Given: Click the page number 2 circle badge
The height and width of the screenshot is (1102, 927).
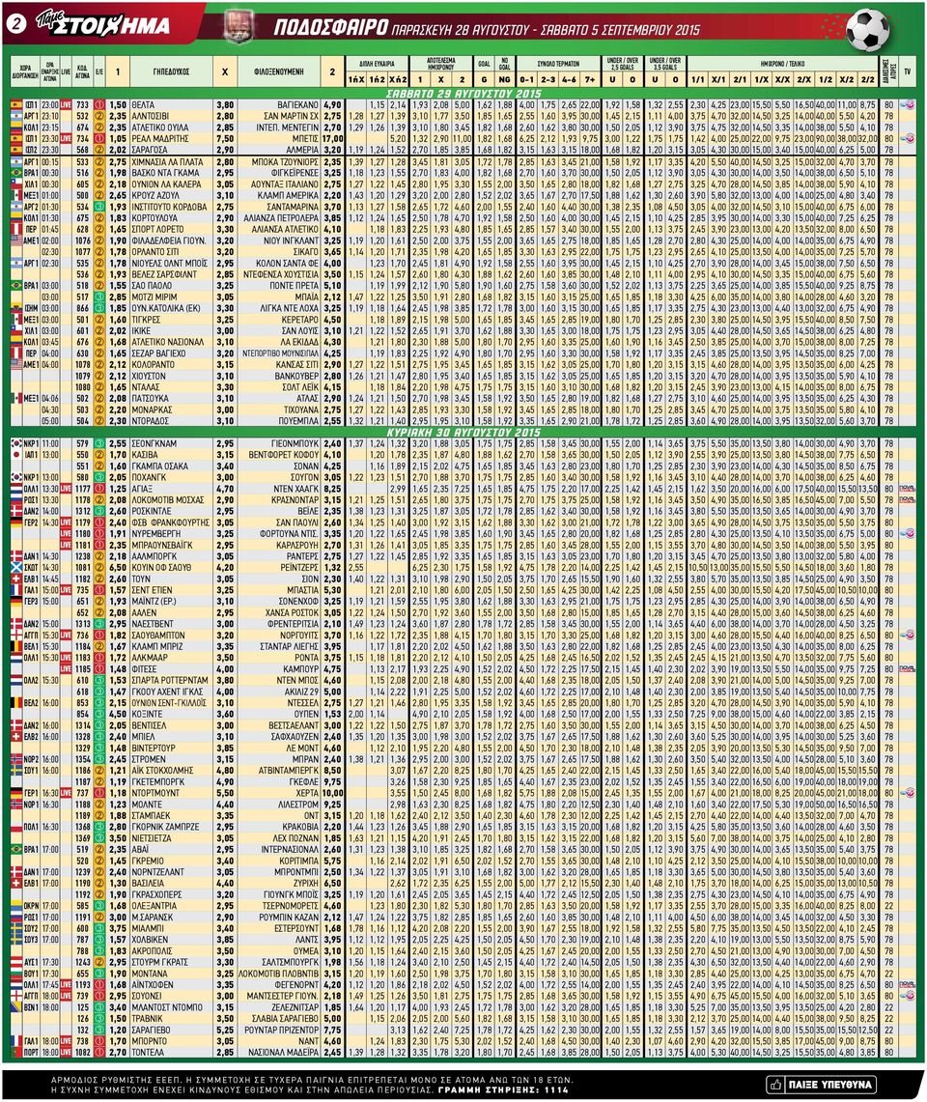Looking at the screenshot, I should (x=16, y=23).
